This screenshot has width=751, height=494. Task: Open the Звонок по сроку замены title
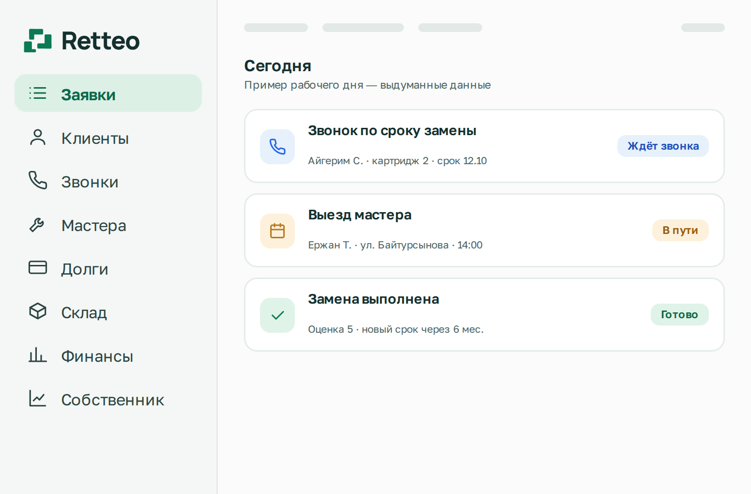point(392,131)
